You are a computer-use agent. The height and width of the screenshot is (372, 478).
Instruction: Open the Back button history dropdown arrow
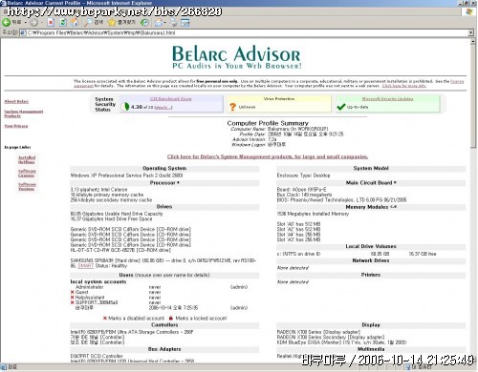(x=26, y=23)
